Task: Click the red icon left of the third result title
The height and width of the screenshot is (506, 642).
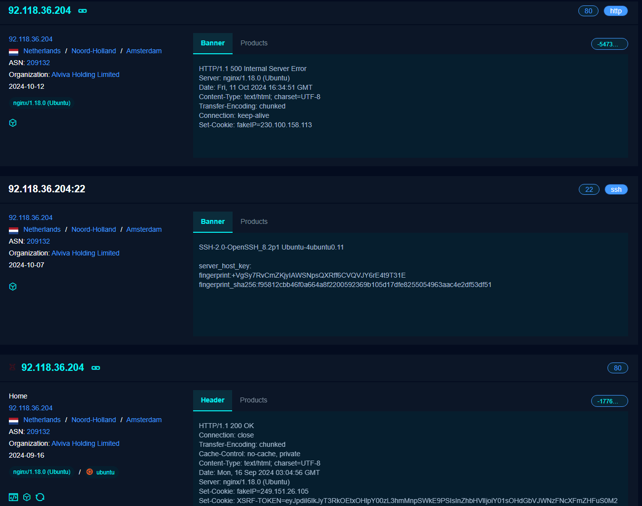Action: pyautogui.click(x=12, y=367)
